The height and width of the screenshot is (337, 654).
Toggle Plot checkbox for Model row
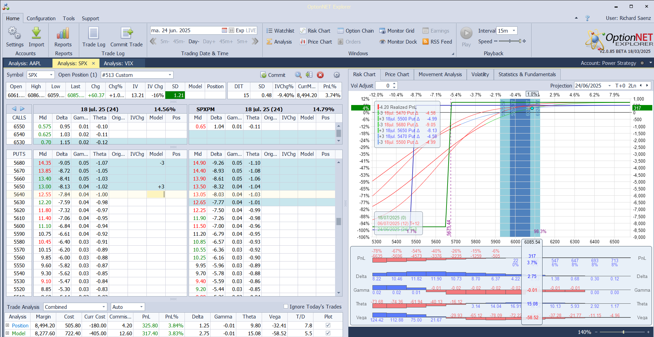point(328,333)
